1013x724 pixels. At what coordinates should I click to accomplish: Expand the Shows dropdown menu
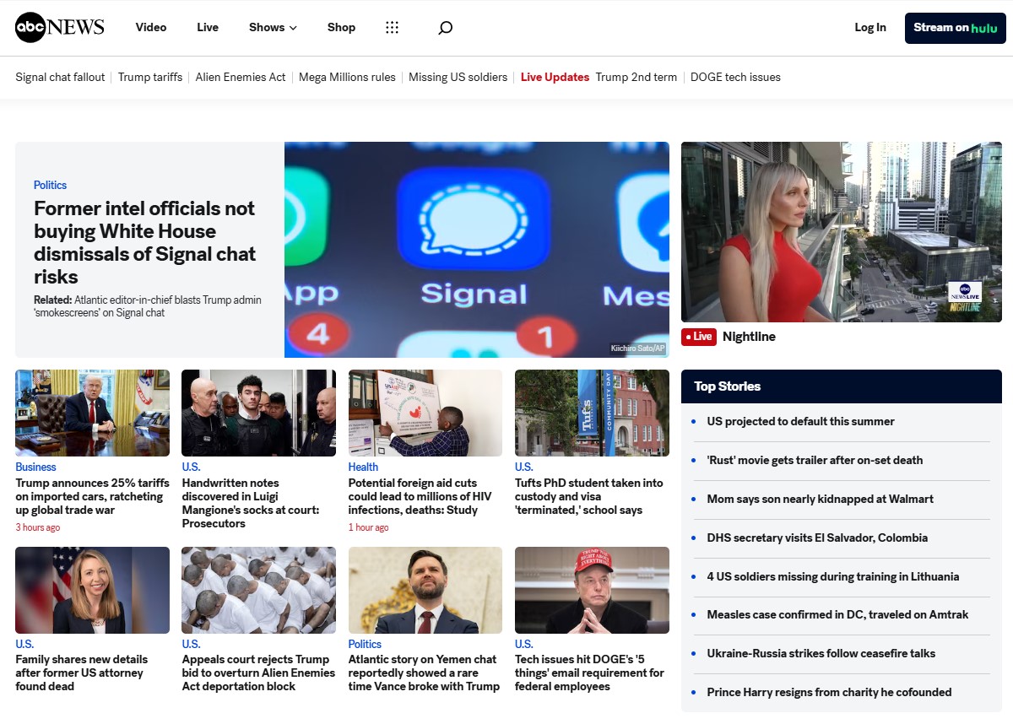tap(273, 27)
